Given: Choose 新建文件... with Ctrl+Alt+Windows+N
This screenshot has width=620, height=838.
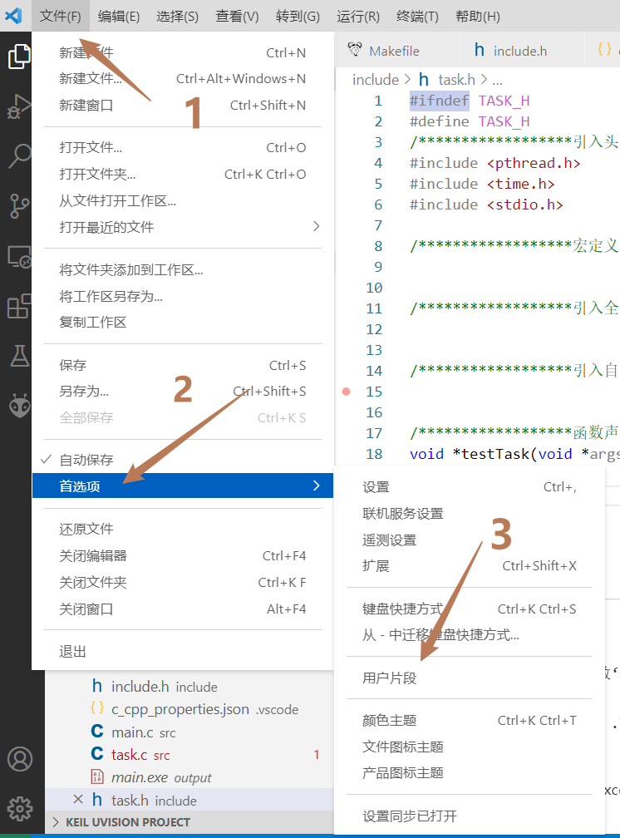Looking at the screenshot, I should (x=182, y=79).
